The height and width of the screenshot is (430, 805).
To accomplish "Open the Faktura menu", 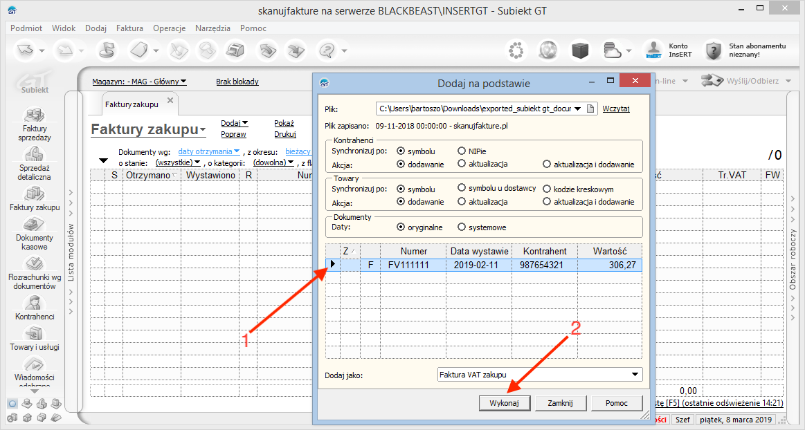I will 129,28.
